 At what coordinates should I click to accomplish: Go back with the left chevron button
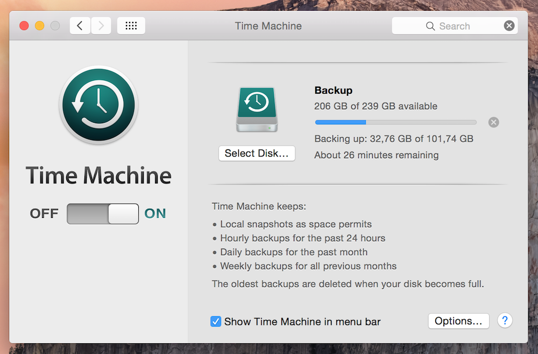[x=80, y=26]
